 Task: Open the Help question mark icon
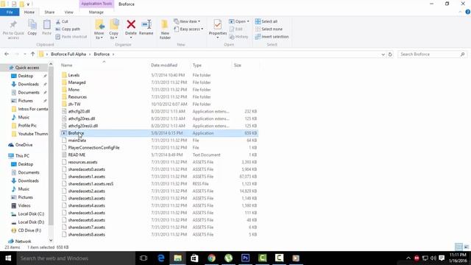click(x=468, y=12)
